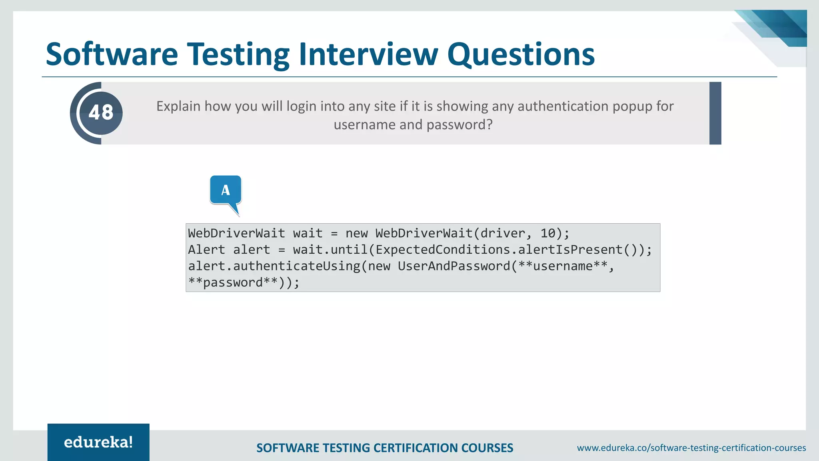Screen dimensions: 819x461
Task: Click the question number 48 badge
Action: tap(101, 113)
